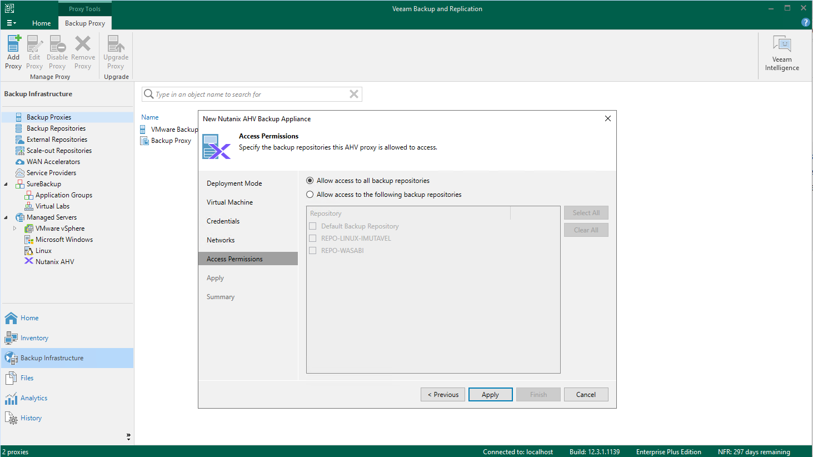813x457 pixels.
Task: Select Managed Servers icon in tree
Action: (19, 217)
